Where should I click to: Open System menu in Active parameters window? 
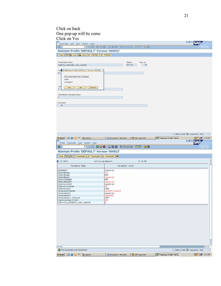coord(87,143)
